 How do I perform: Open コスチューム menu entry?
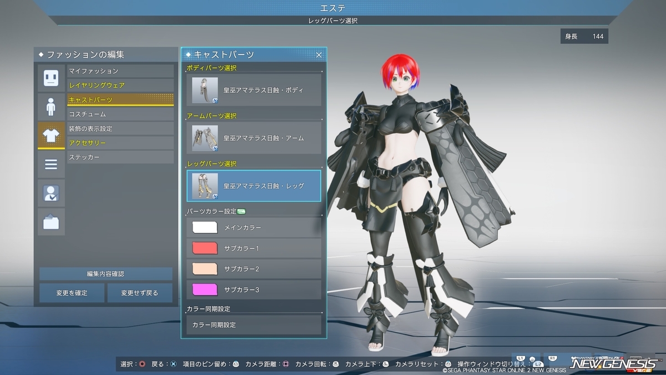tap(120, 114)
